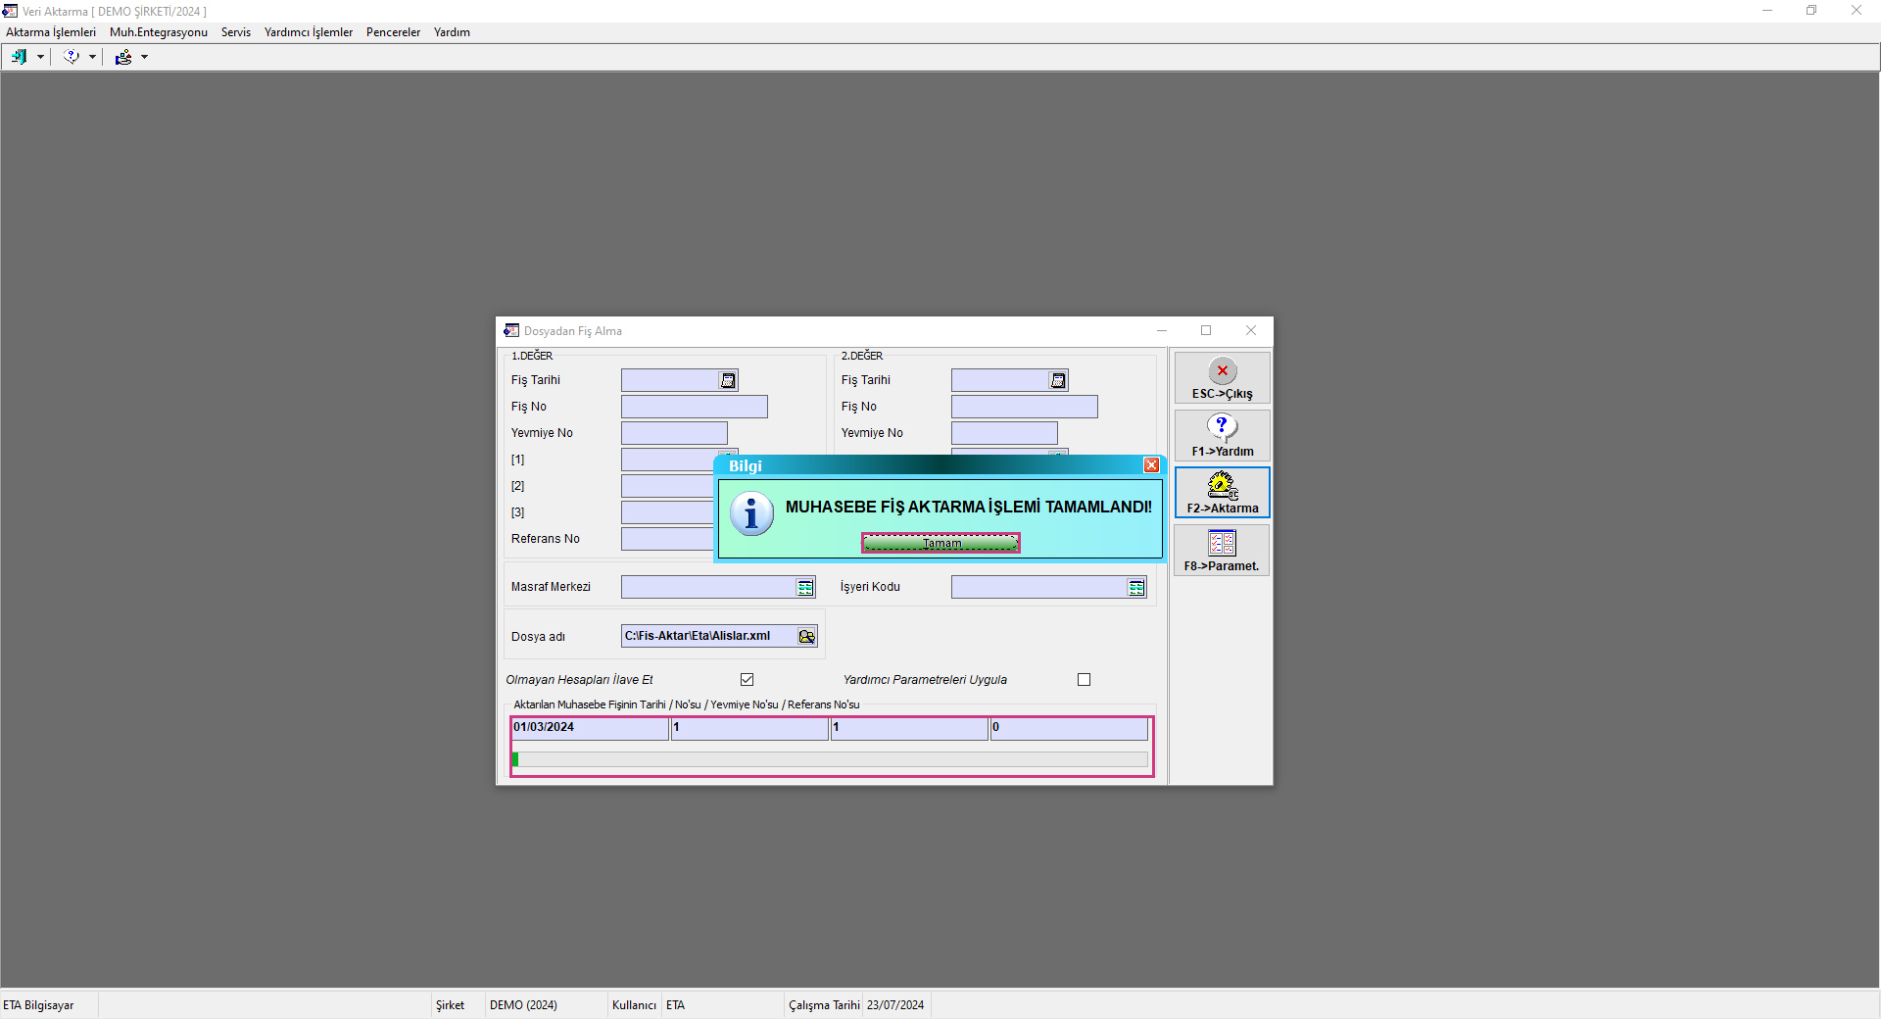Click the ESC Çıkış exit button
Screen dimensions: 1881x1019
[1222, 378]
